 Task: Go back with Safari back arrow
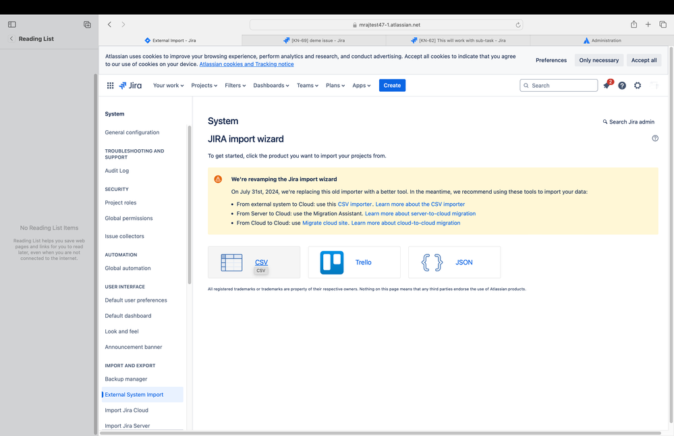tap(109, 24)
